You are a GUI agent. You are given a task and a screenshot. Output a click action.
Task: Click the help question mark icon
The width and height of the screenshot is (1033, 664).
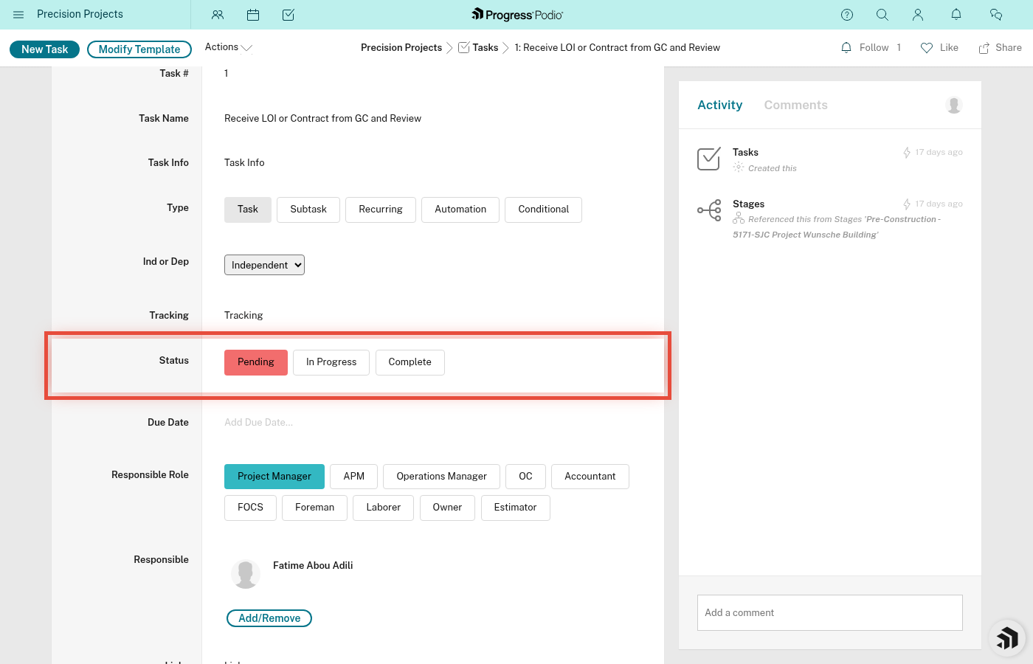[x=846, y=15]
